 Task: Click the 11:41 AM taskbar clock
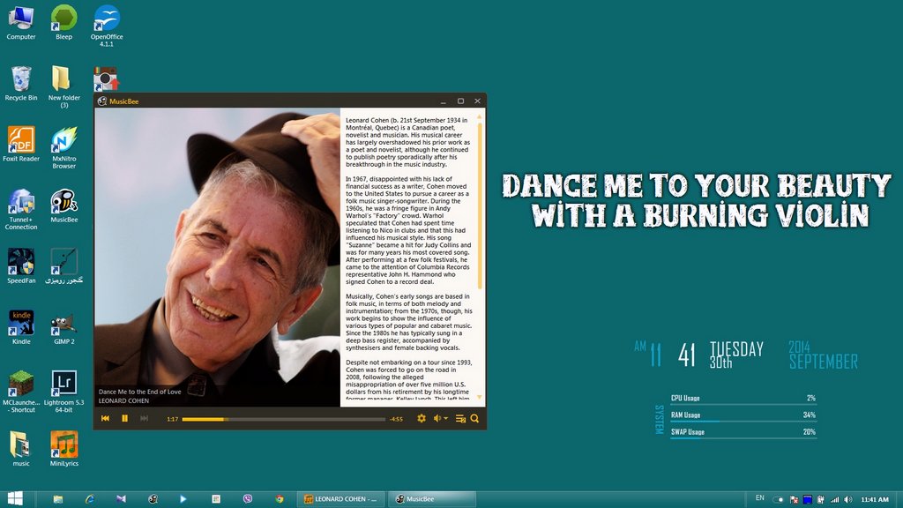874,499
